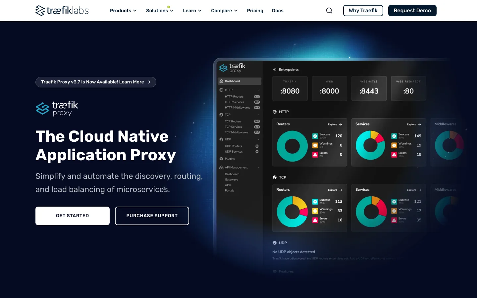Select Gateways under API Management
Viewport: 477px width, 298px height.
coord(232,180)
